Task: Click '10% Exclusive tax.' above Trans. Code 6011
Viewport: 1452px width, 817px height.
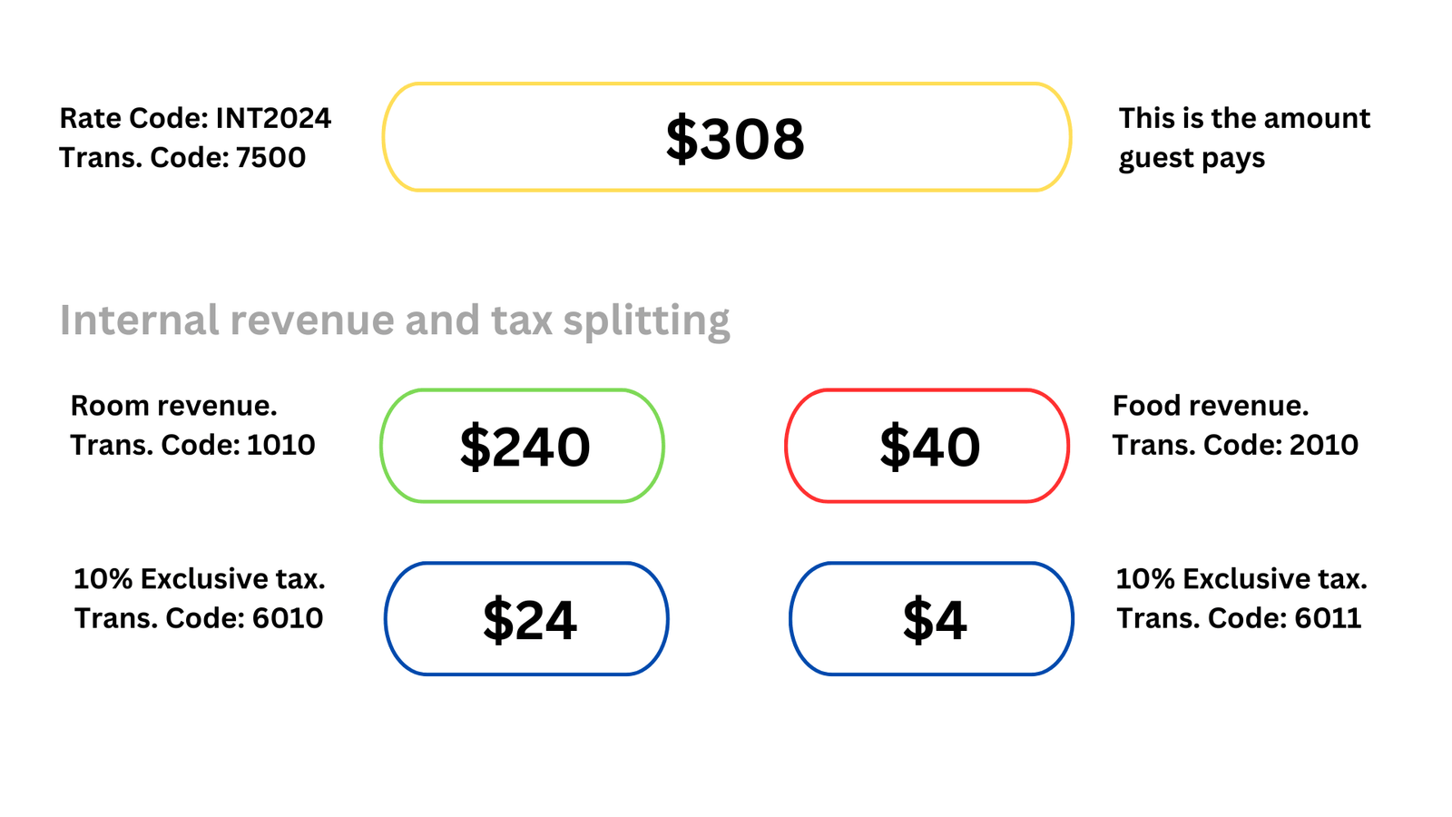Action: click(1241, 579)
